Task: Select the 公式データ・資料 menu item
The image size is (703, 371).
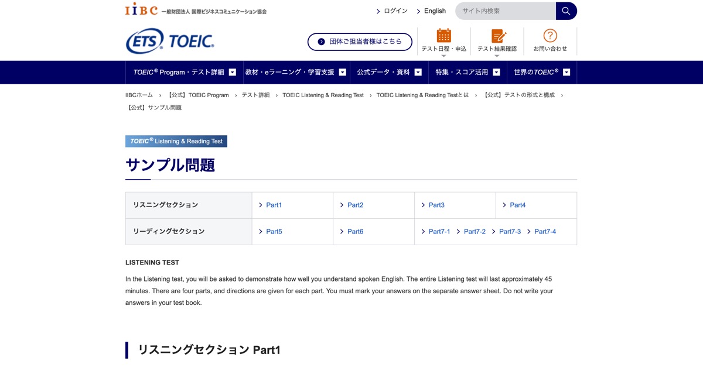Action: (384, 72)
